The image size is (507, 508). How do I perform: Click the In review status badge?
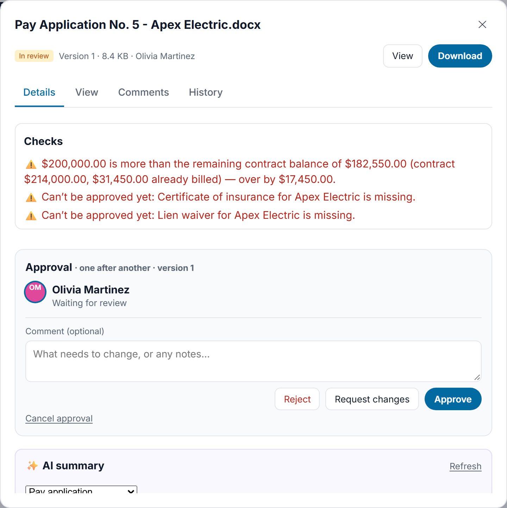tap(34, 56)
